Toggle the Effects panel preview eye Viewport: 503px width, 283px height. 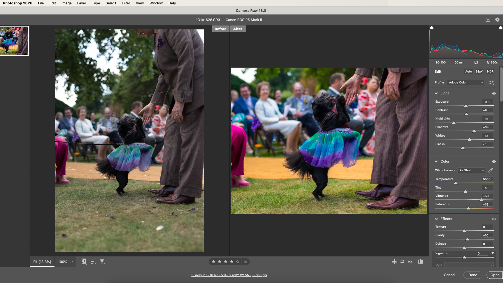pyautogui.click(x=494, y=219)
